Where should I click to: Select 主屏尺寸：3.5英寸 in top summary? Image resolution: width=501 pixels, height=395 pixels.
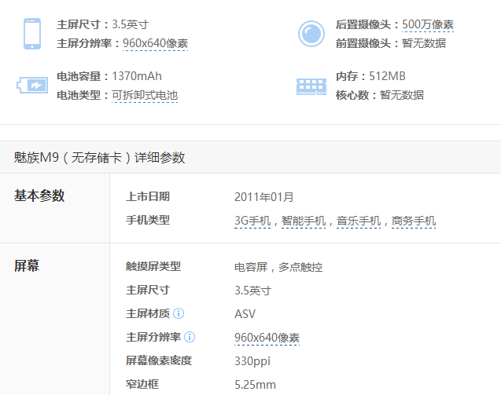tap(102, 24)
